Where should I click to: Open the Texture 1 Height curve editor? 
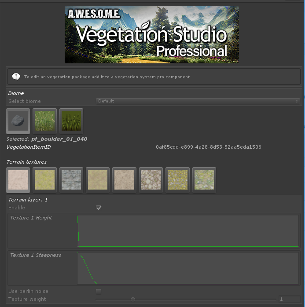pos(188,231)
